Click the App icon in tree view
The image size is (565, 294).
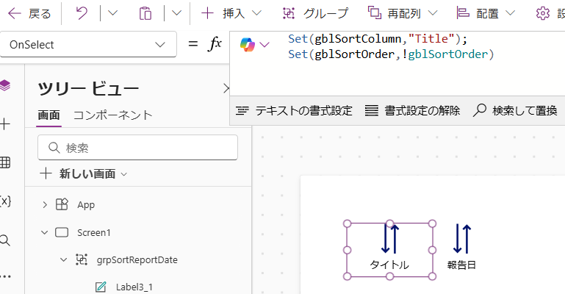pos(62,204)
